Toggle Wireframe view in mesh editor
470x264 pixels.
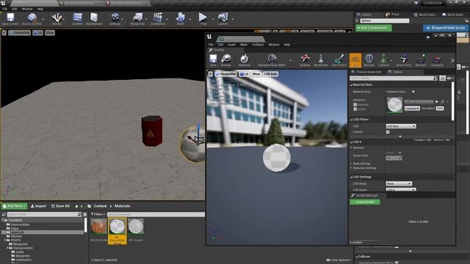321,60
